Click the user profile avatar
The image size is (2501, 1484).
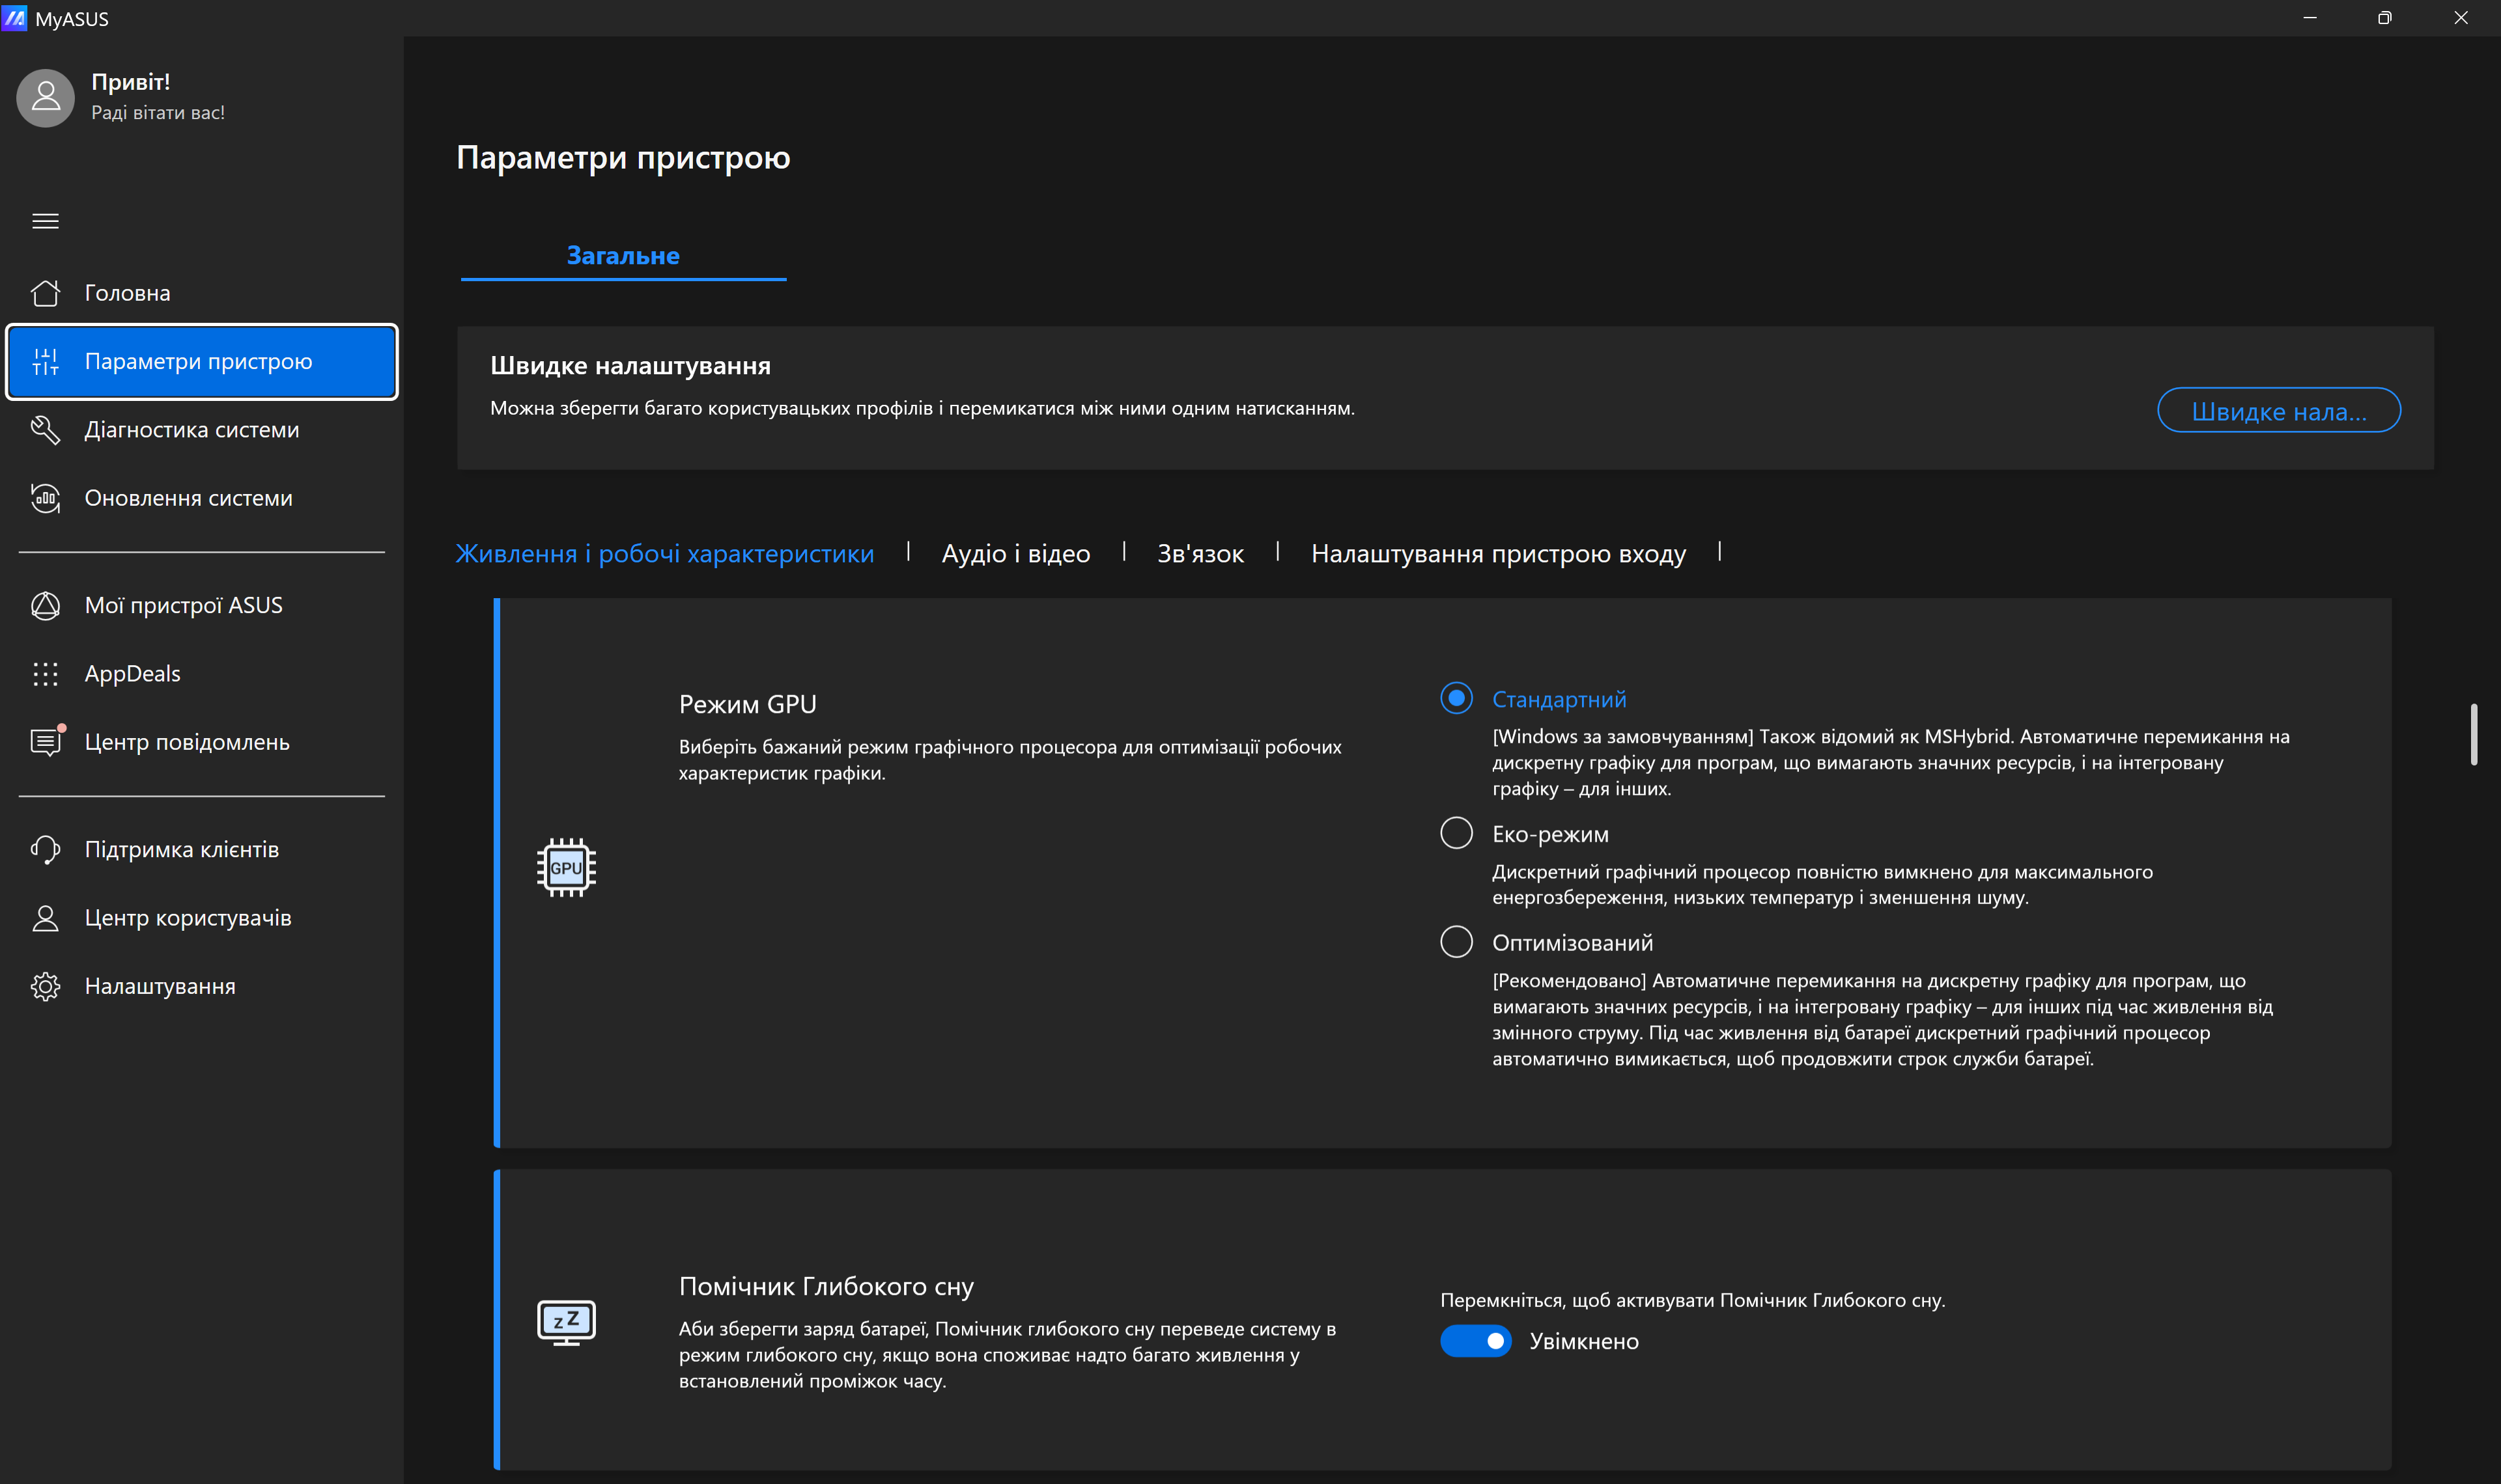(45, 97)
